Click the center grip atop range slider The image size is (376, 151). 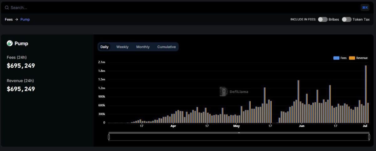(239, 133)
